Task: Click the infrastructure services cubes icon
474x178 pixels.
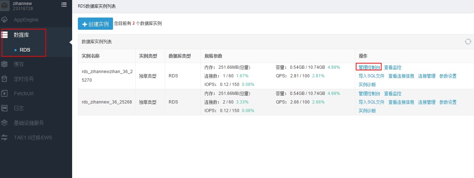Action: click(x=5, y=123)
